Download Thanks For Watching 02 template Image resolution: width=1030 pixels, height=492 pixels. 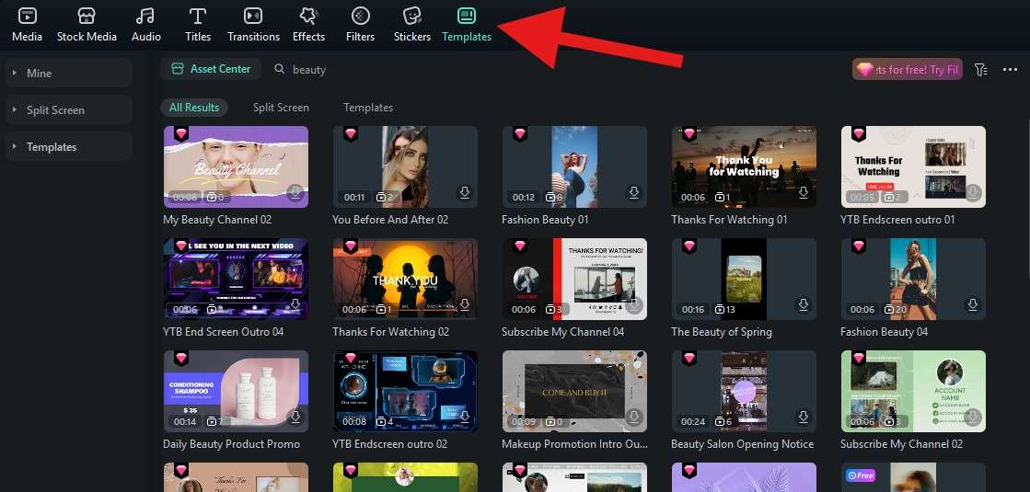point(465,304)
